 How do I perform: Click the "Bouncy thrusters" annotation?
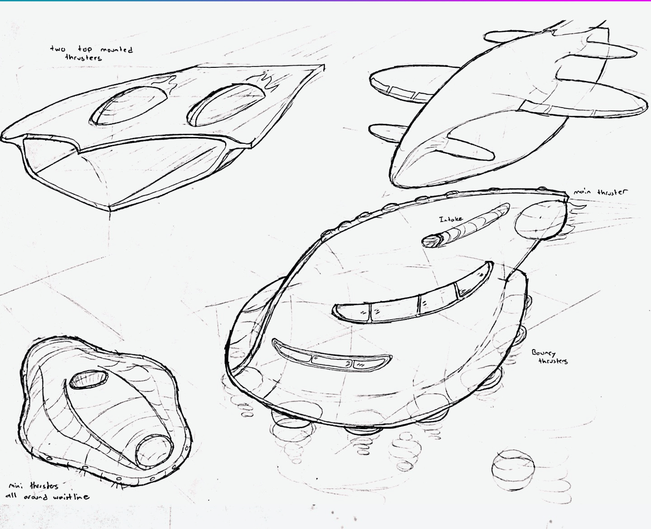point(550,357)
